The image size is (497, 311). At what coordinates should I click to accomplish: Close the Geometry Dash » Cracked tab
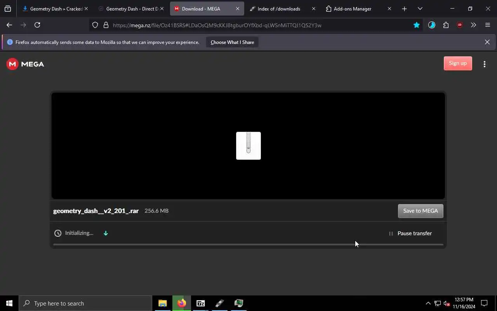tap(86, 9)
